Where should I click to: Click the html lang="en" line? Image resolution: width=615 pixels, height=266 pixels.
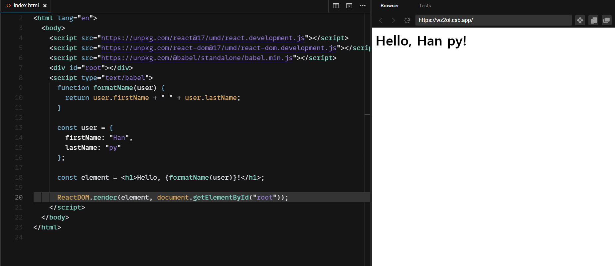point(65,18)
